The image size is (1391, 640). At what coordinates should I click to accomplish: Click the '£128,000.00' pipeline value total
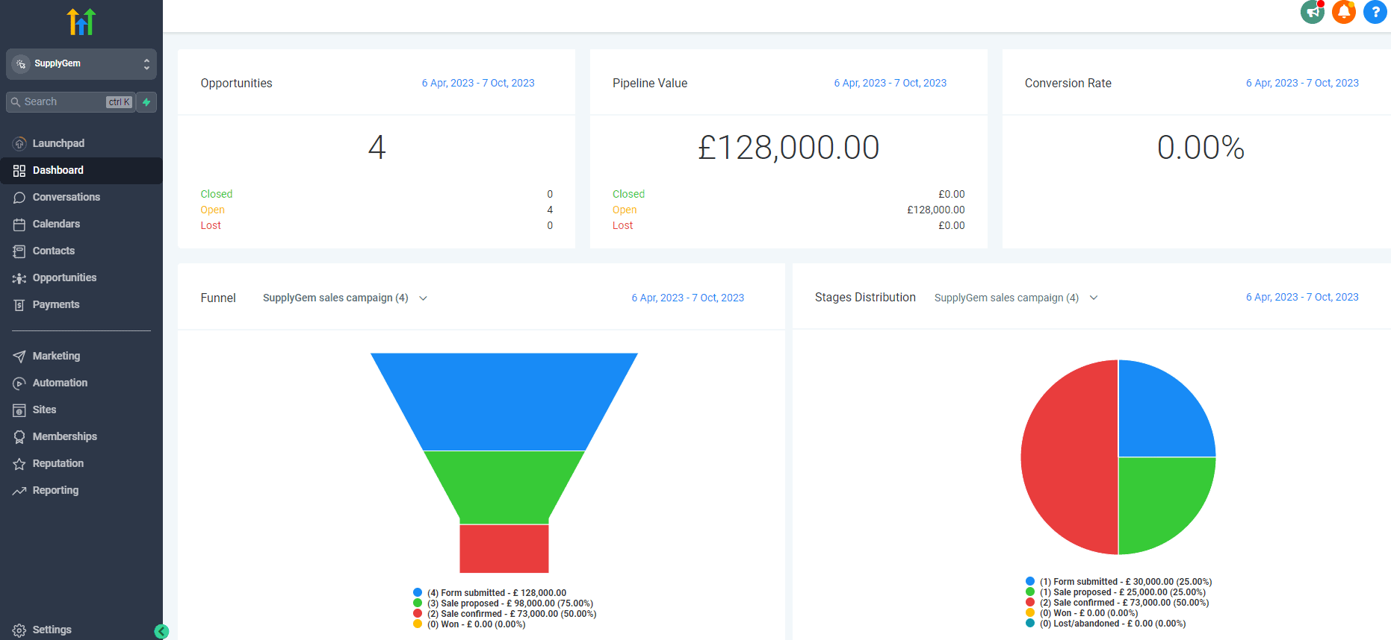click(x=789, y=148)
